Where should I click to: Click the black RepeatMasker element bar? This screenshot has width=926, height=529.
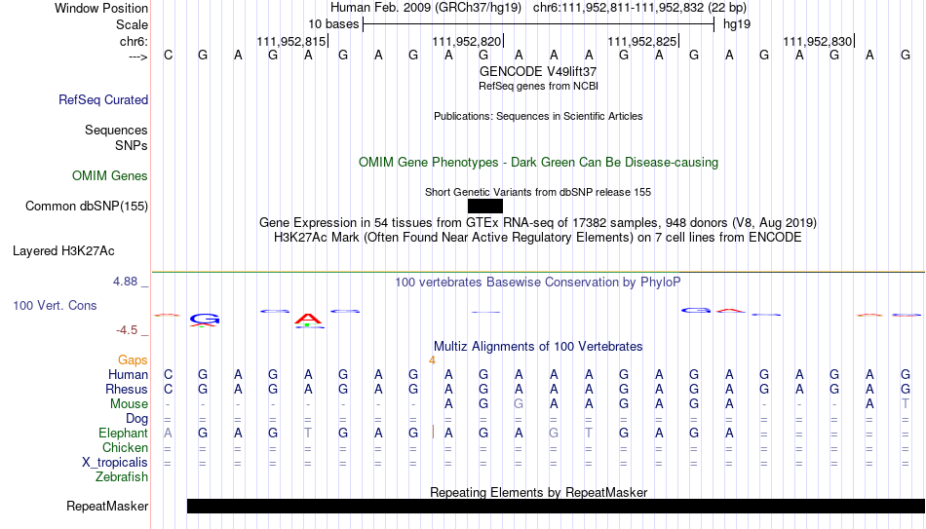[556, 506]
